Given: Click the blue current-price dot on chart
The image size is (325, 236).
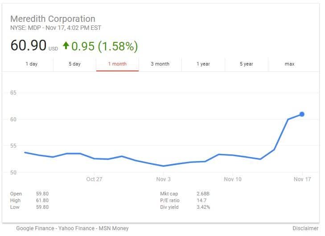Looking at the screenshot, I should (x=302, y=114).
